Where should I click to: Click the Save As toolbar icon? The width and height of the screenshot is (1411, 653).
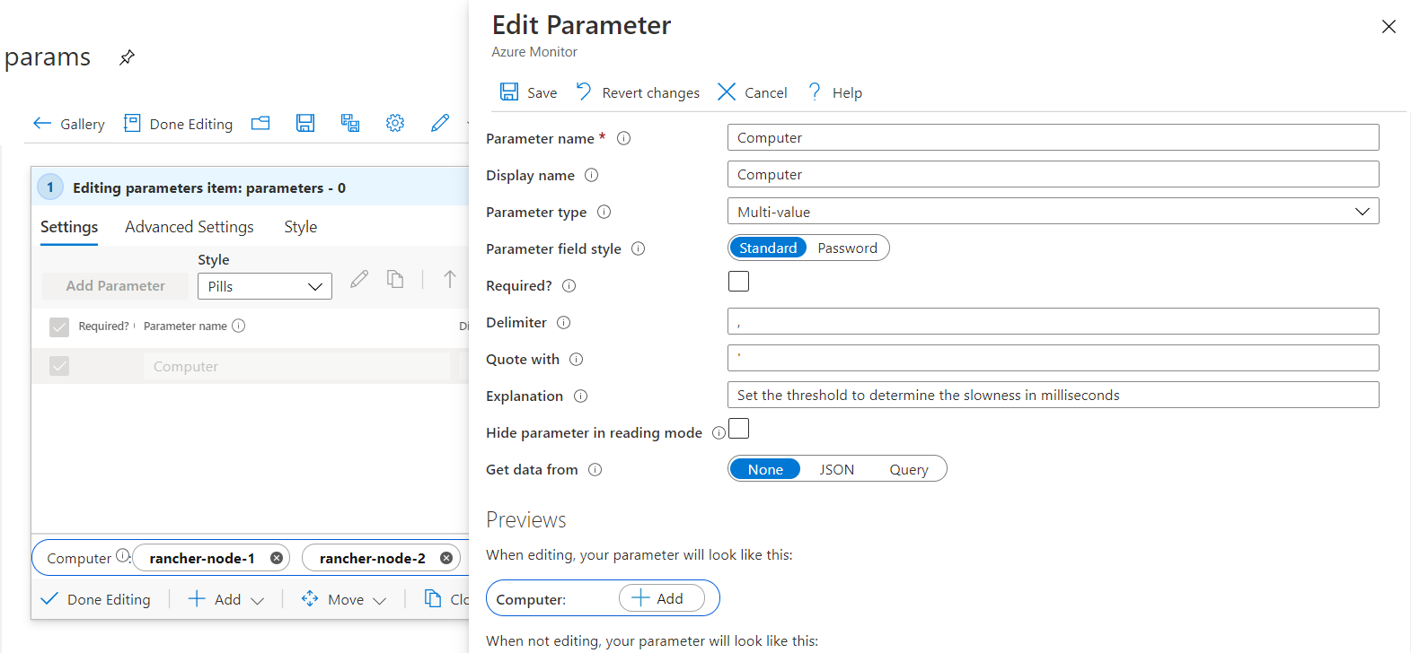click(x=350, y=124)
